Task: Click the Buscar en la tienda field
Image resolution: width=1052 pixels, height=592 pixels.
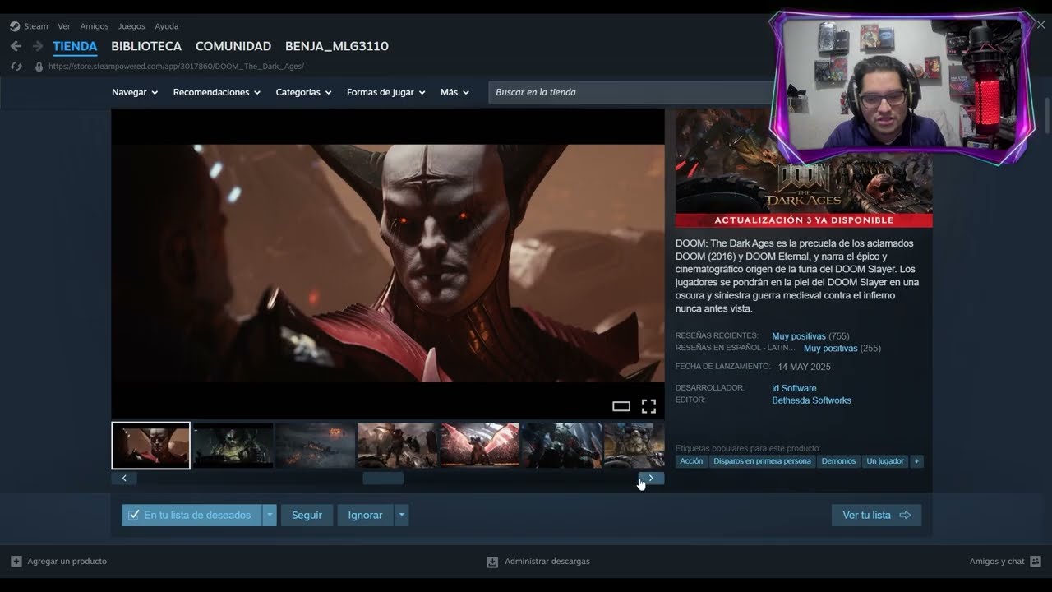Action: tap(631, 92)
